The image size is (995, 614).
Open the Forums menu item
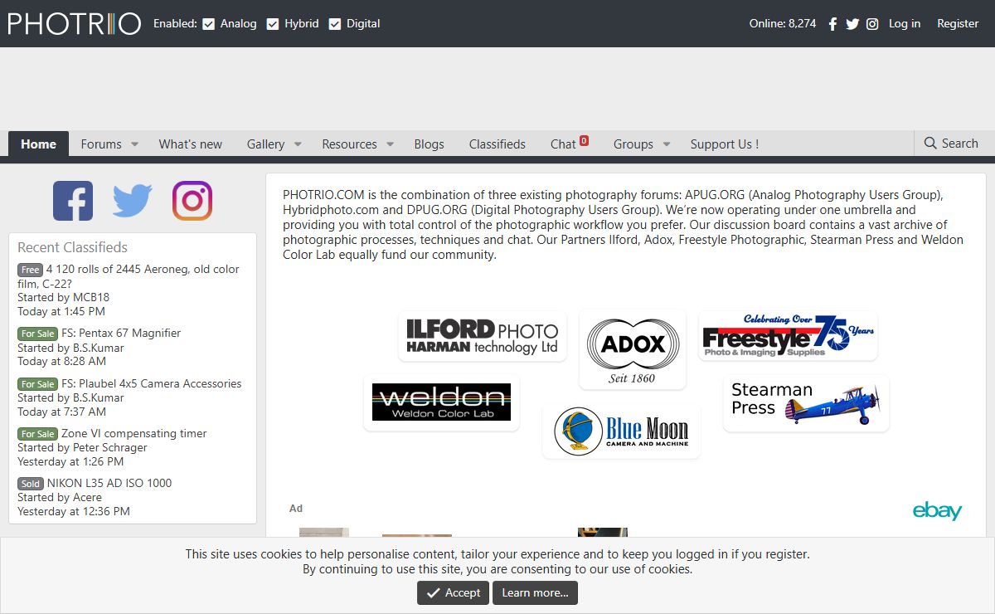click(101, 144)
